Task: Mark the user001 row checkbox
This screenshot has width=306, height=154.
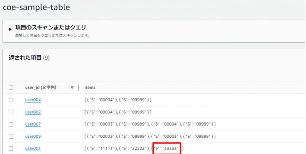Action: click(11, 148)
